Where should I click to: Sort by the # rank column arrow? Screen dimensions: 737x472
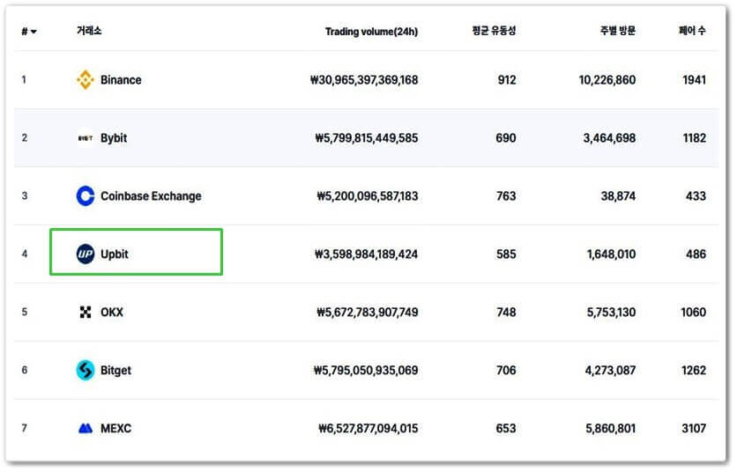(x=33, y=32)
